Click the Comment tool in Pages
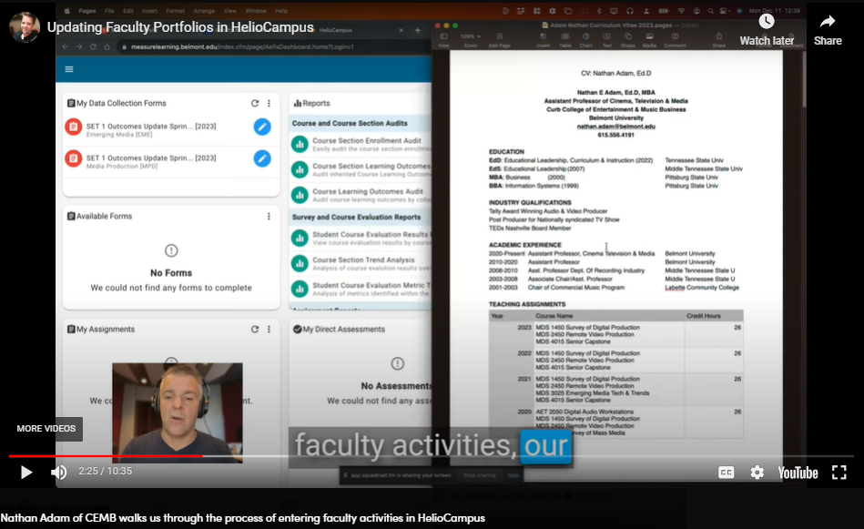Viewport: 864px width, 529px height. [x=675, y=40]
